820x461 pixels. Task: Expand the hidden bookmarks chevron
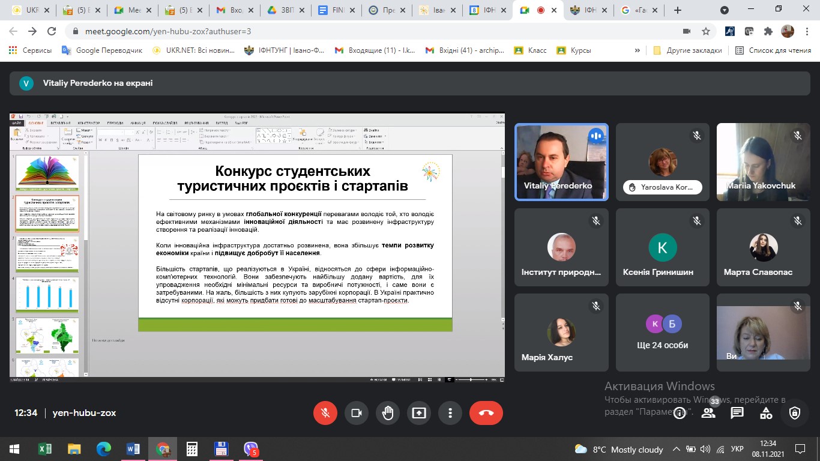click(638, 51)
